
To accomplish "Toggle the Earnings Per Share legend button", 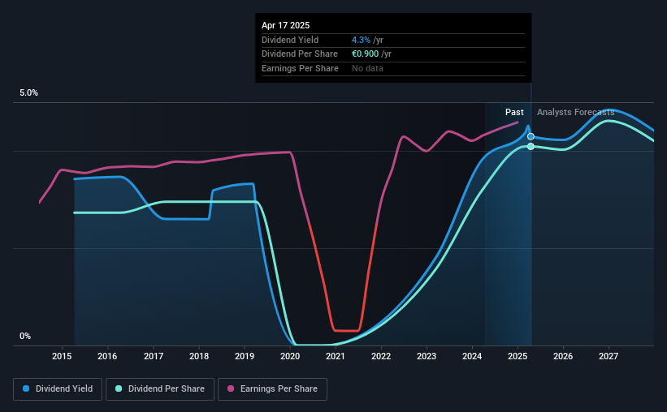I will (x=272, y=389).
